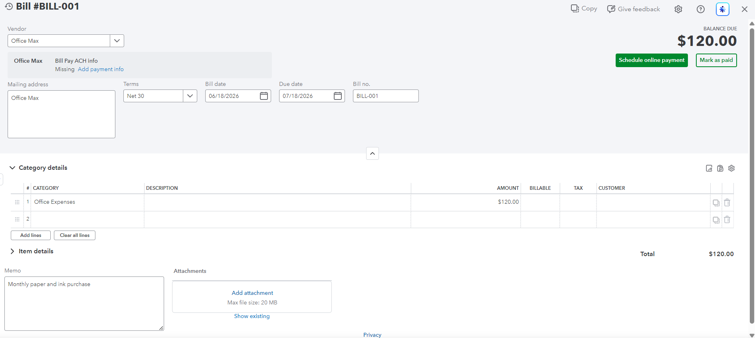Click the Bill Pay ACH info text
This screenshot has width=755, height=338.
(x=76, y=61)
